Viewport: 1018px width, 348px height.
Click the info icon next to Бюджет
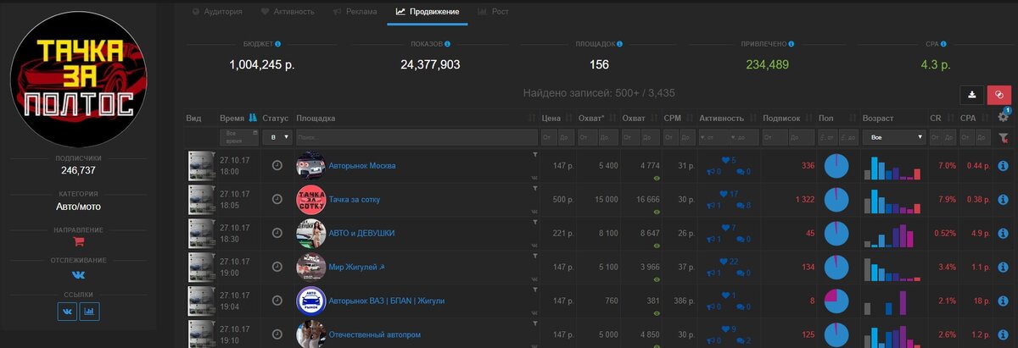pyautogui.click(x=278, y=43)
